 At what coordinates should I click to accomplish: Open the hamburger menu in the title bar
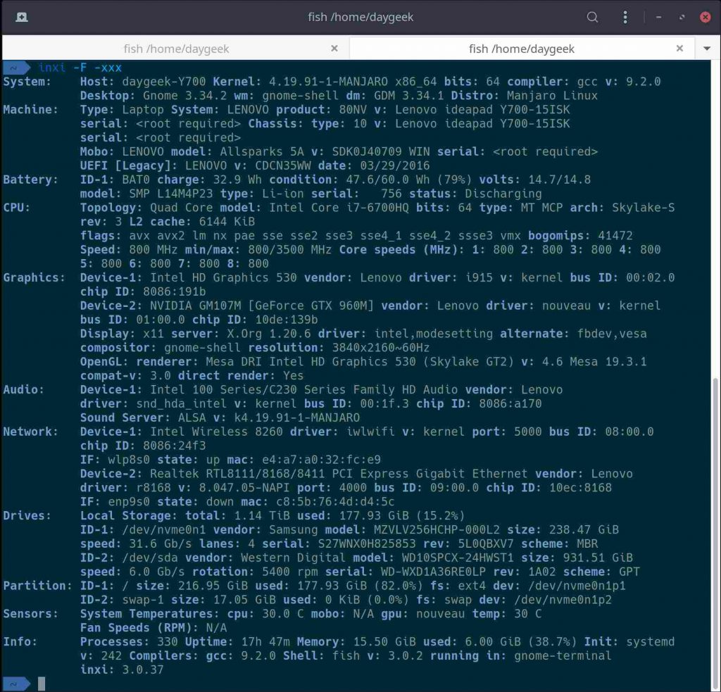point(626,17)
